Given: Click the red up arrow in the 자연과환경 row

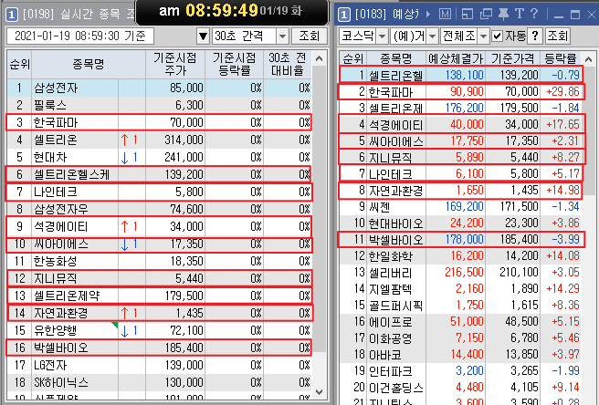Looking at the screenshot, I should pyautogui.click(x=124, y=314).
